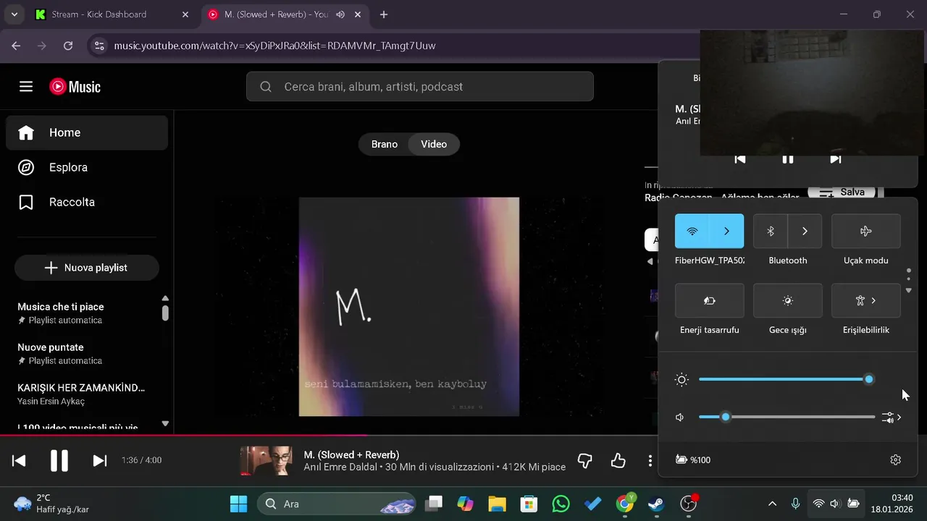Pause the song in player bar
Image resolution: width=927 pixels, height=521 pixels.
pyautogui.click(x=59, y=460)
